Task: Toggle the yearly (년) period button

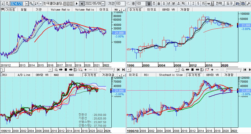Action: pos(169,4)
